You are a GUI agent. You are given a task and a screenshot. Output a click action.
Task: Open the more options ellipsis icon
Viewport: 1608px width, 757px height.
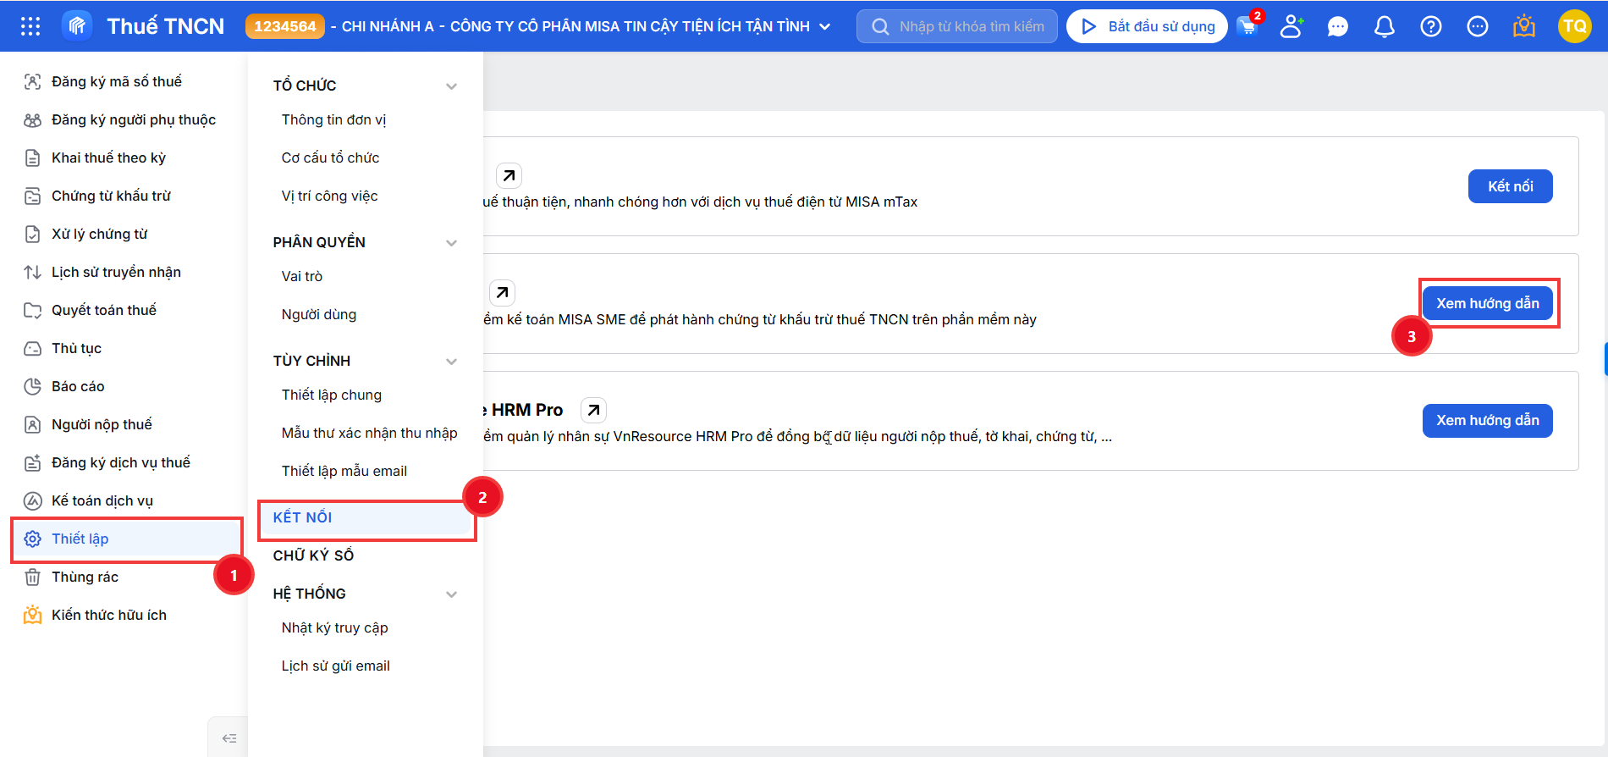click(x=1478, y=27)
